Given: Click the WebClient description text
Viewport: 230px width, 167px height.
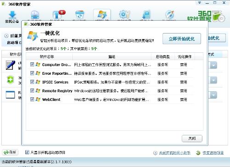Looking at the screenshot, I should coord(111,100).
